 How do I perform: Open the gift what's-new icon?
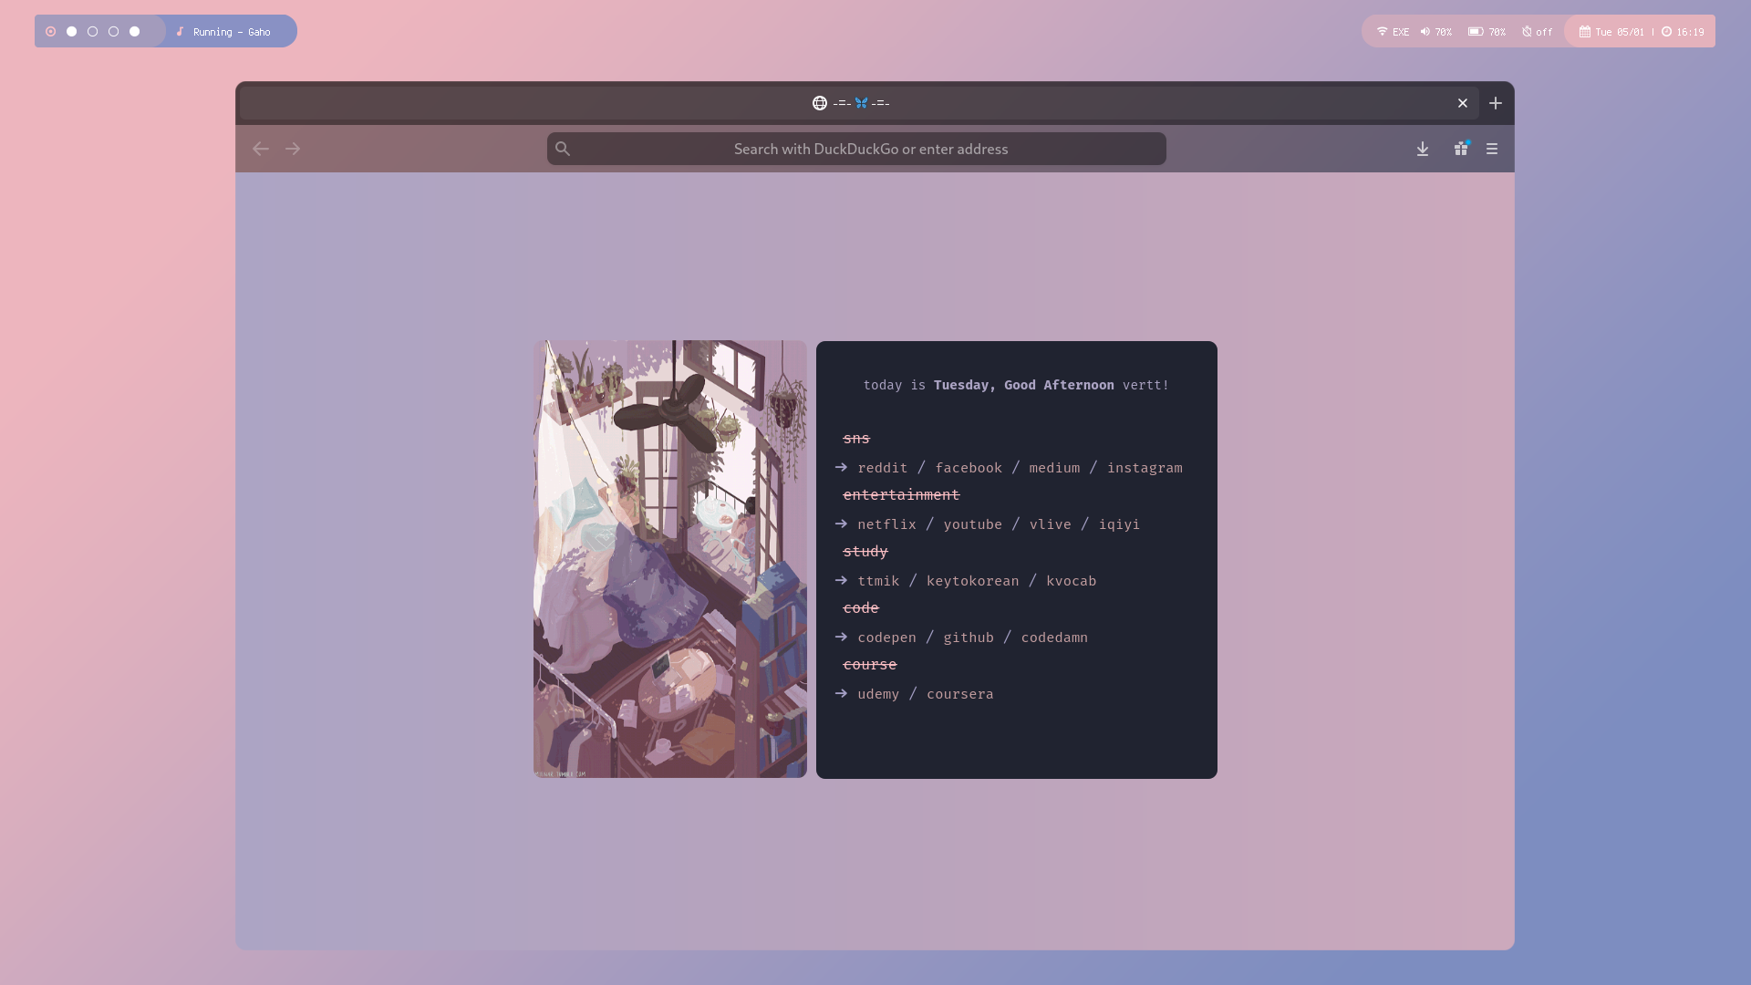click(x=1461, y=149)
